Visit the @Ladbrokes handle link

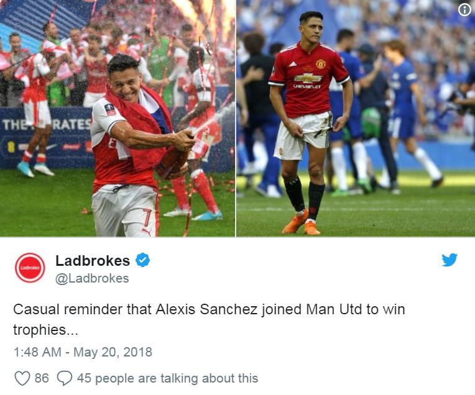tap(93, 278)
